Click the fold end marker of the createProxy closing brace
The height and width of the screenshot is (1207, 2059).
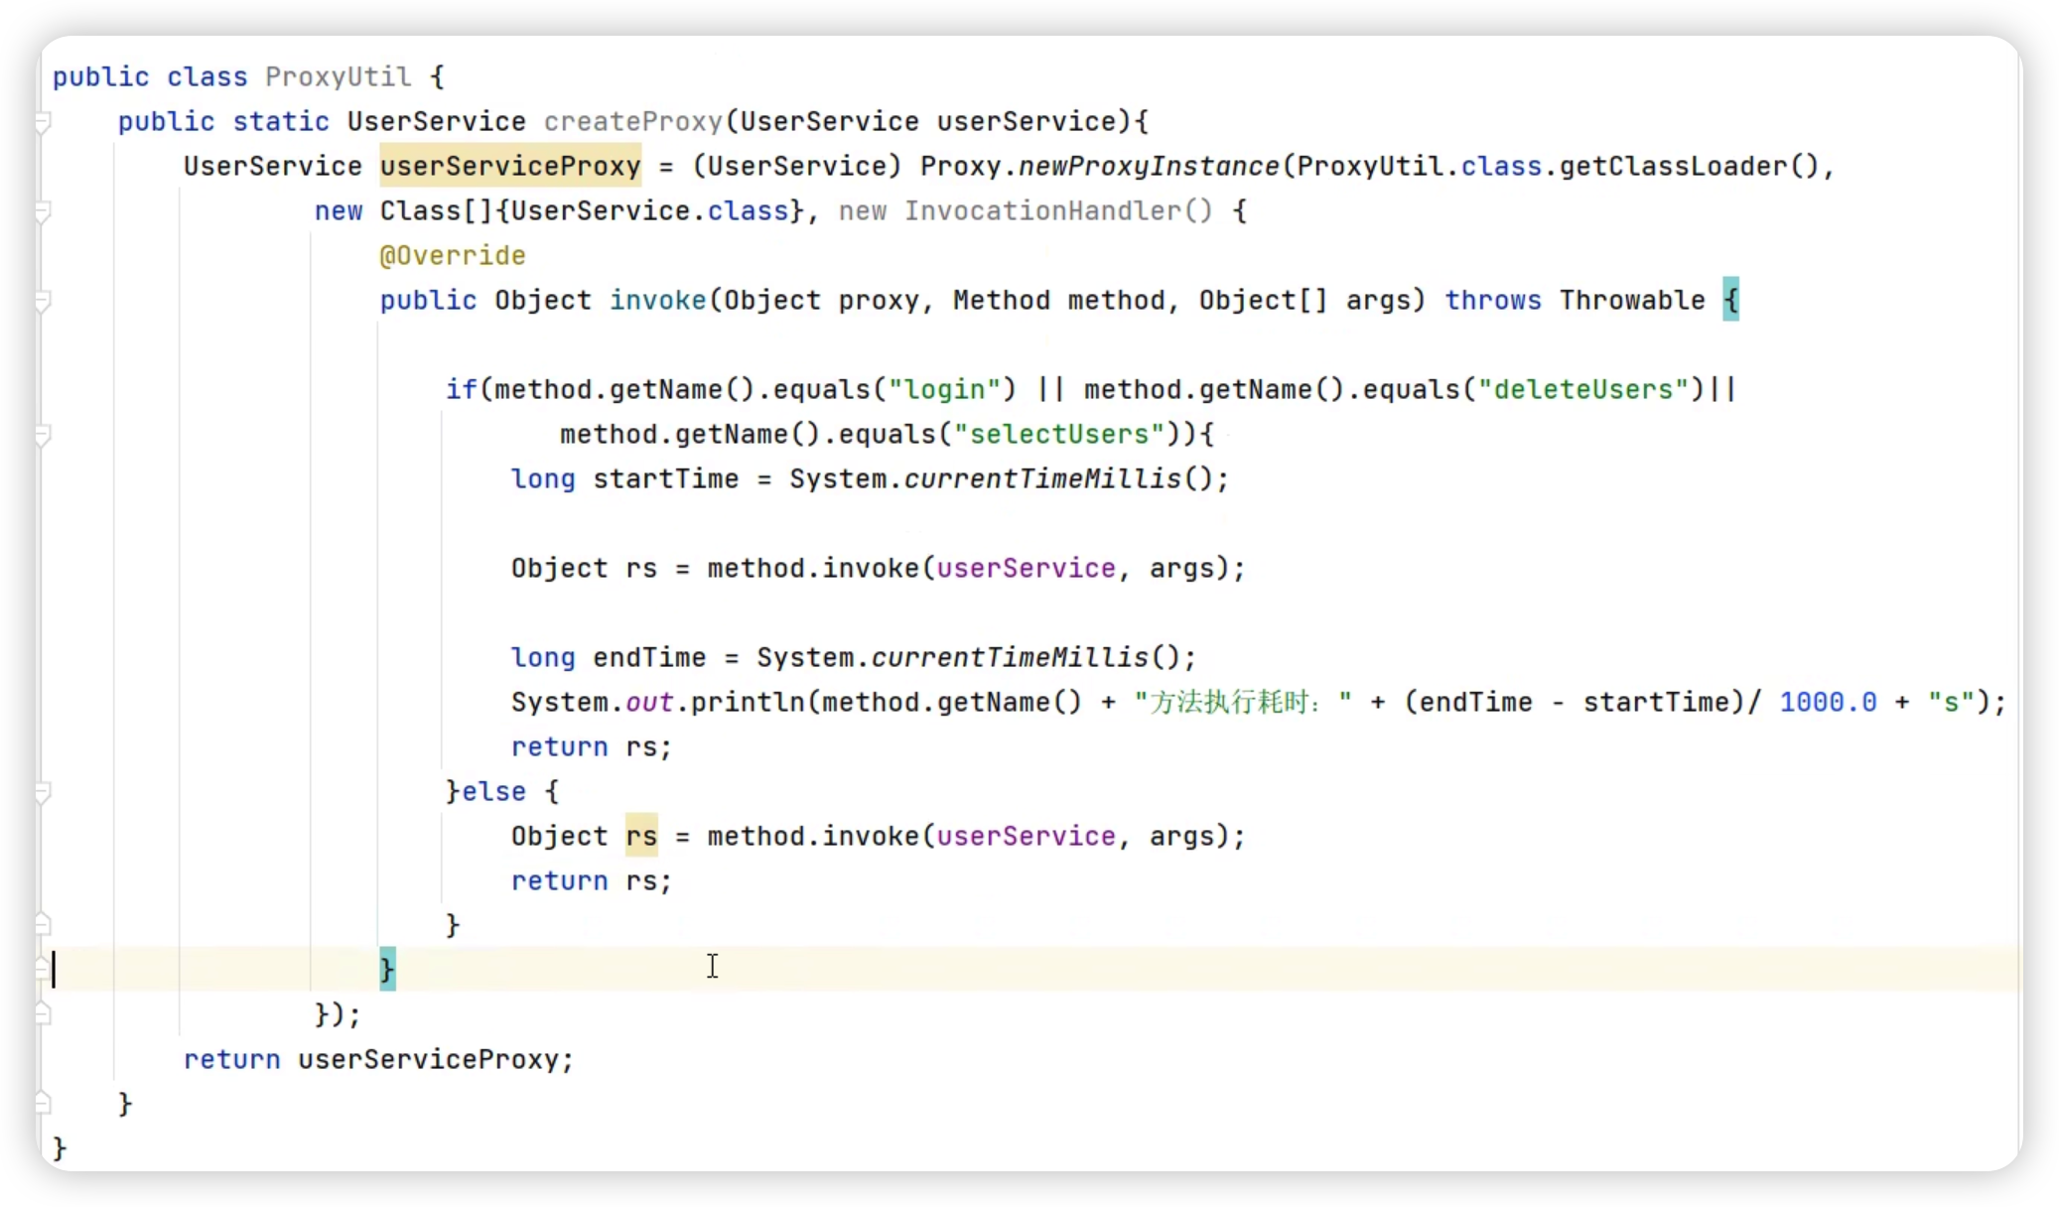click(x=43, y=1104)
